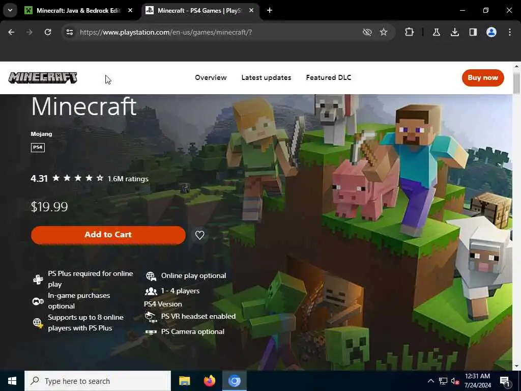Select the Minecraft - PS4 Games PlayStation tab

pos(199,10)
